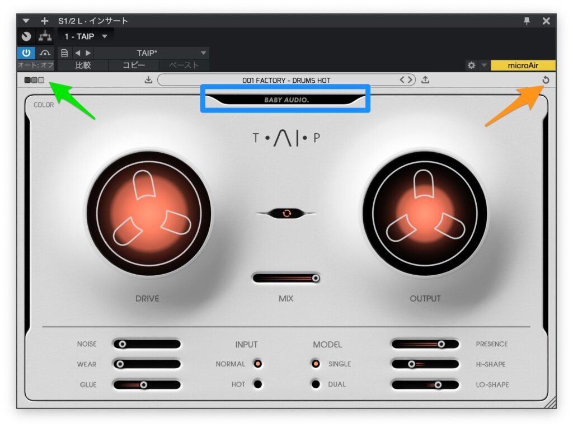The width and height of the screenshot is (573, 428).
Task: Select the NORMAL input radio button
Action: click(x=257, y=364)
